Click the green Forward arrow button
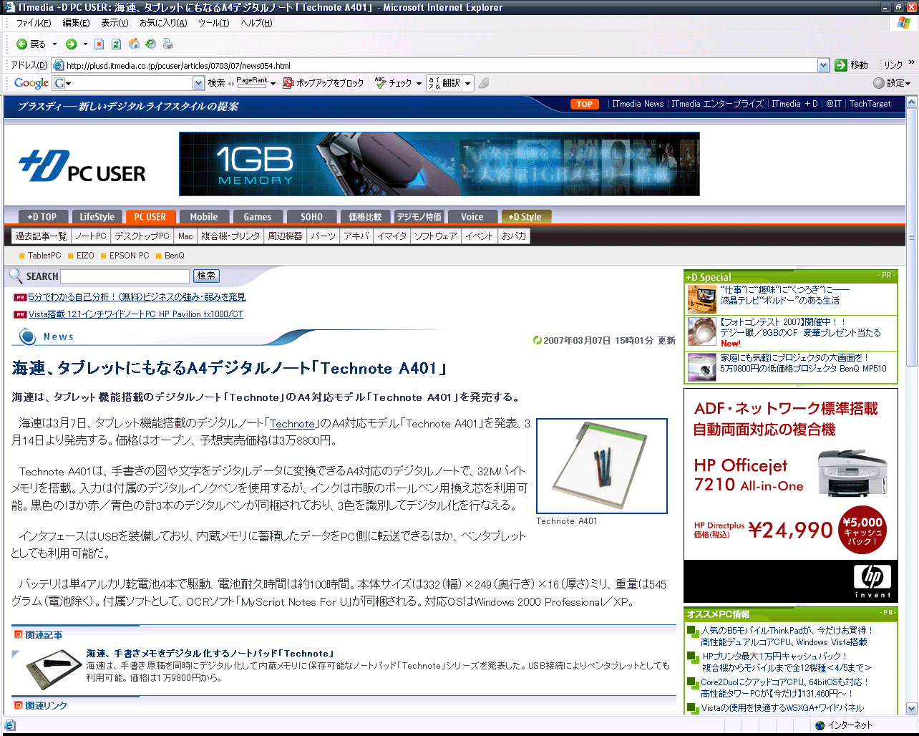This screenshot has height=736, width=919. pyautogui.click(x=71, y=44)
